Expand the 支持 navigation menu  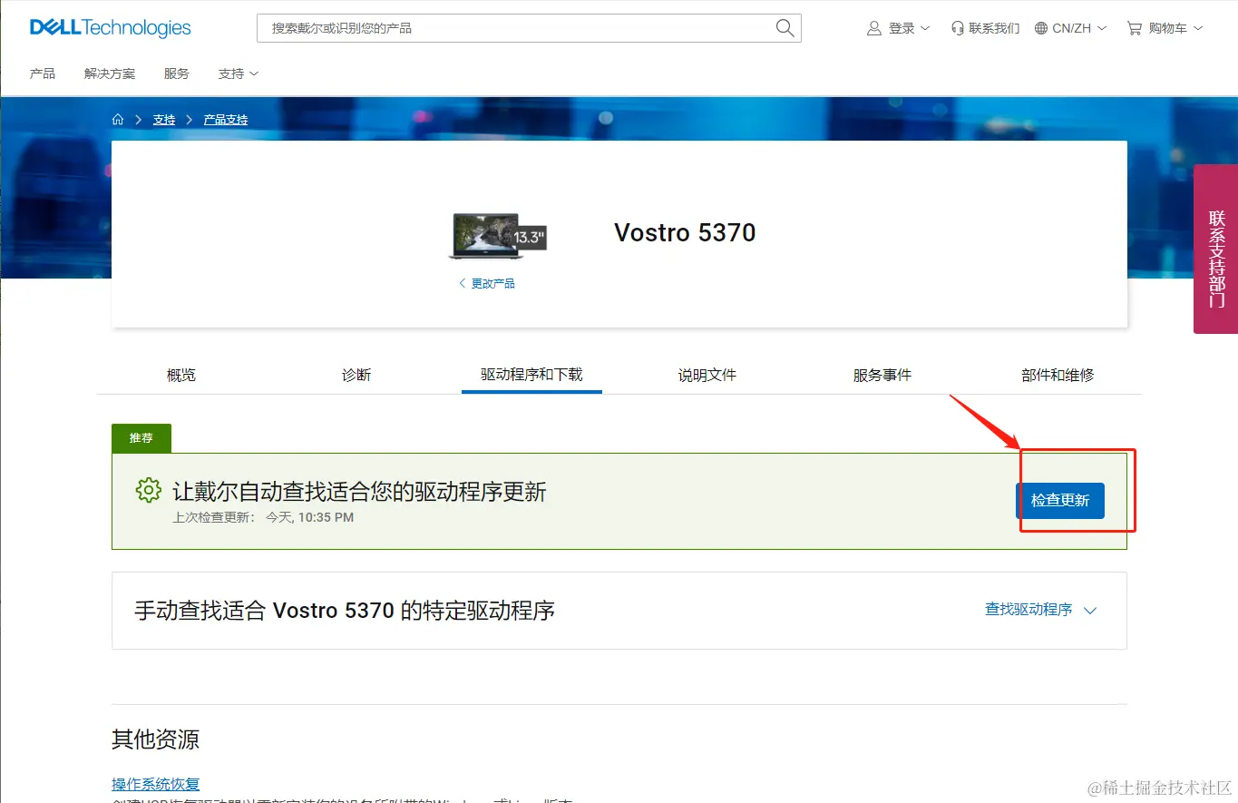(x=239, y=73)
